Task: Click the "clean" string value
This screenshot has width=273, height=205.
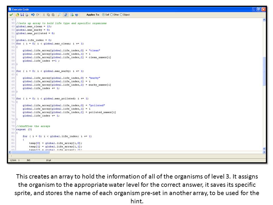Action: click(94, 51)
